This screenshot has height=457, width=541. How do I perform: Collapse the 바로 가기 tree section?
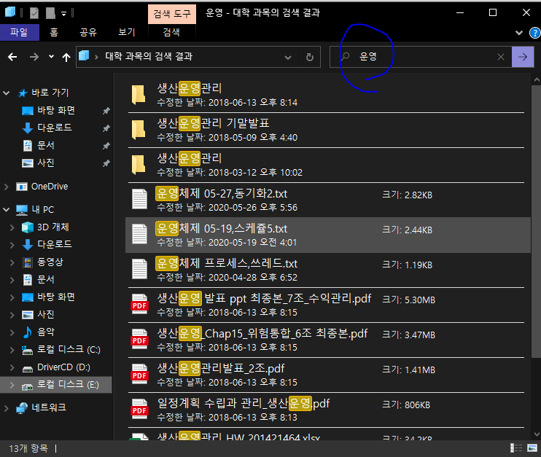(7, 93)
